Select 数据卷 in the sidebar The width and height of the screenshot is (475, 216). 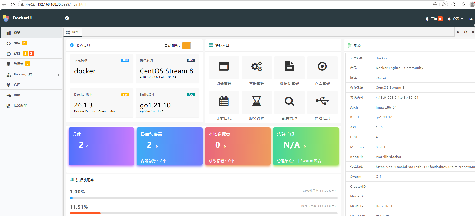click(31, 64)
